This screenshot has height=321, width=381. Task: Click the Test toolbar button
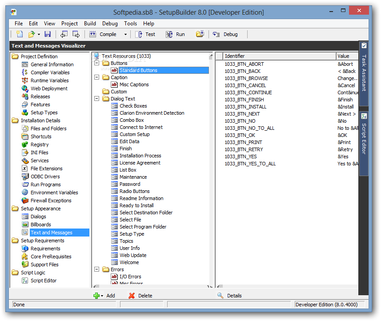coord(145,34)
